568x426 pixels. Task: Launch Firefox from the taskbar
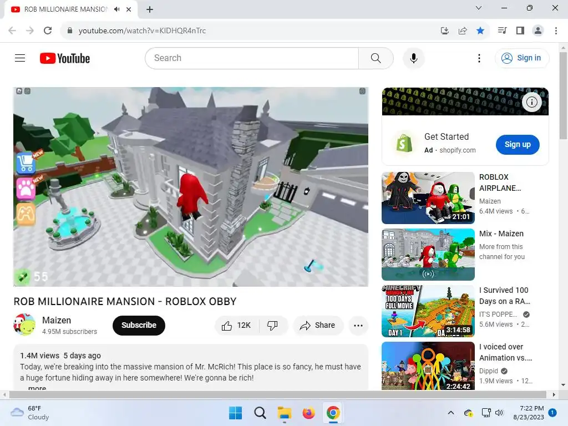[x=308, y=413]
